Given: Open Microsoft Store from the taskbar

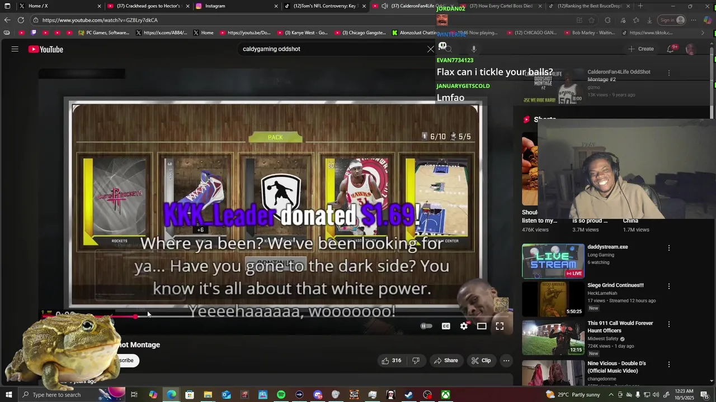Looking at the screenshot, I should [x=190, y=395].
